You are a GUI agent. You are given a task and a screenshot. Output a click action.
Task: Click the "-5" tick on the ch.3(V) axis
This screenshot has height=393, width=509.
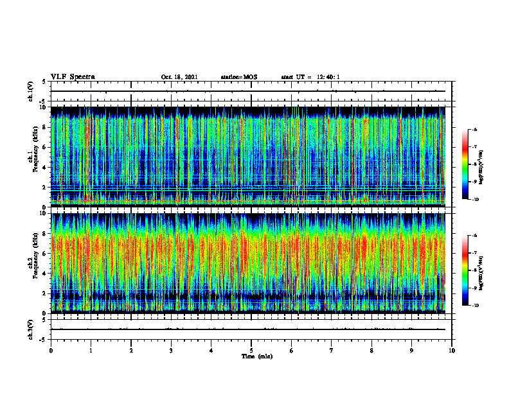[43, 340]
